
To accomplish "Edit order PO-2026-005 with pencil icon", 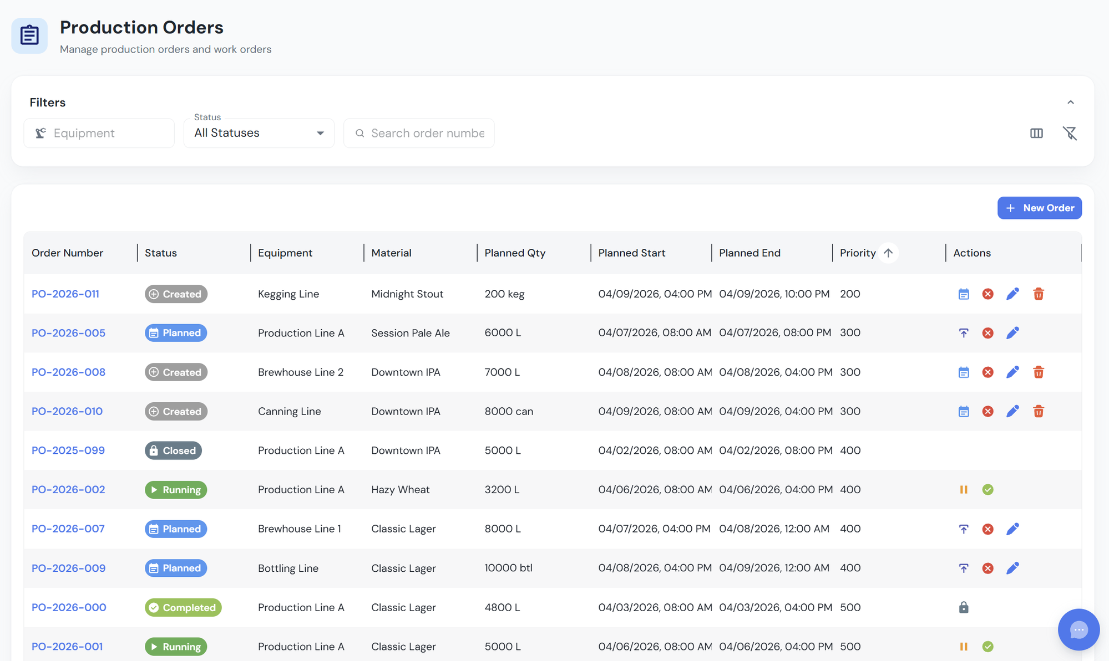I will 1012,333.
